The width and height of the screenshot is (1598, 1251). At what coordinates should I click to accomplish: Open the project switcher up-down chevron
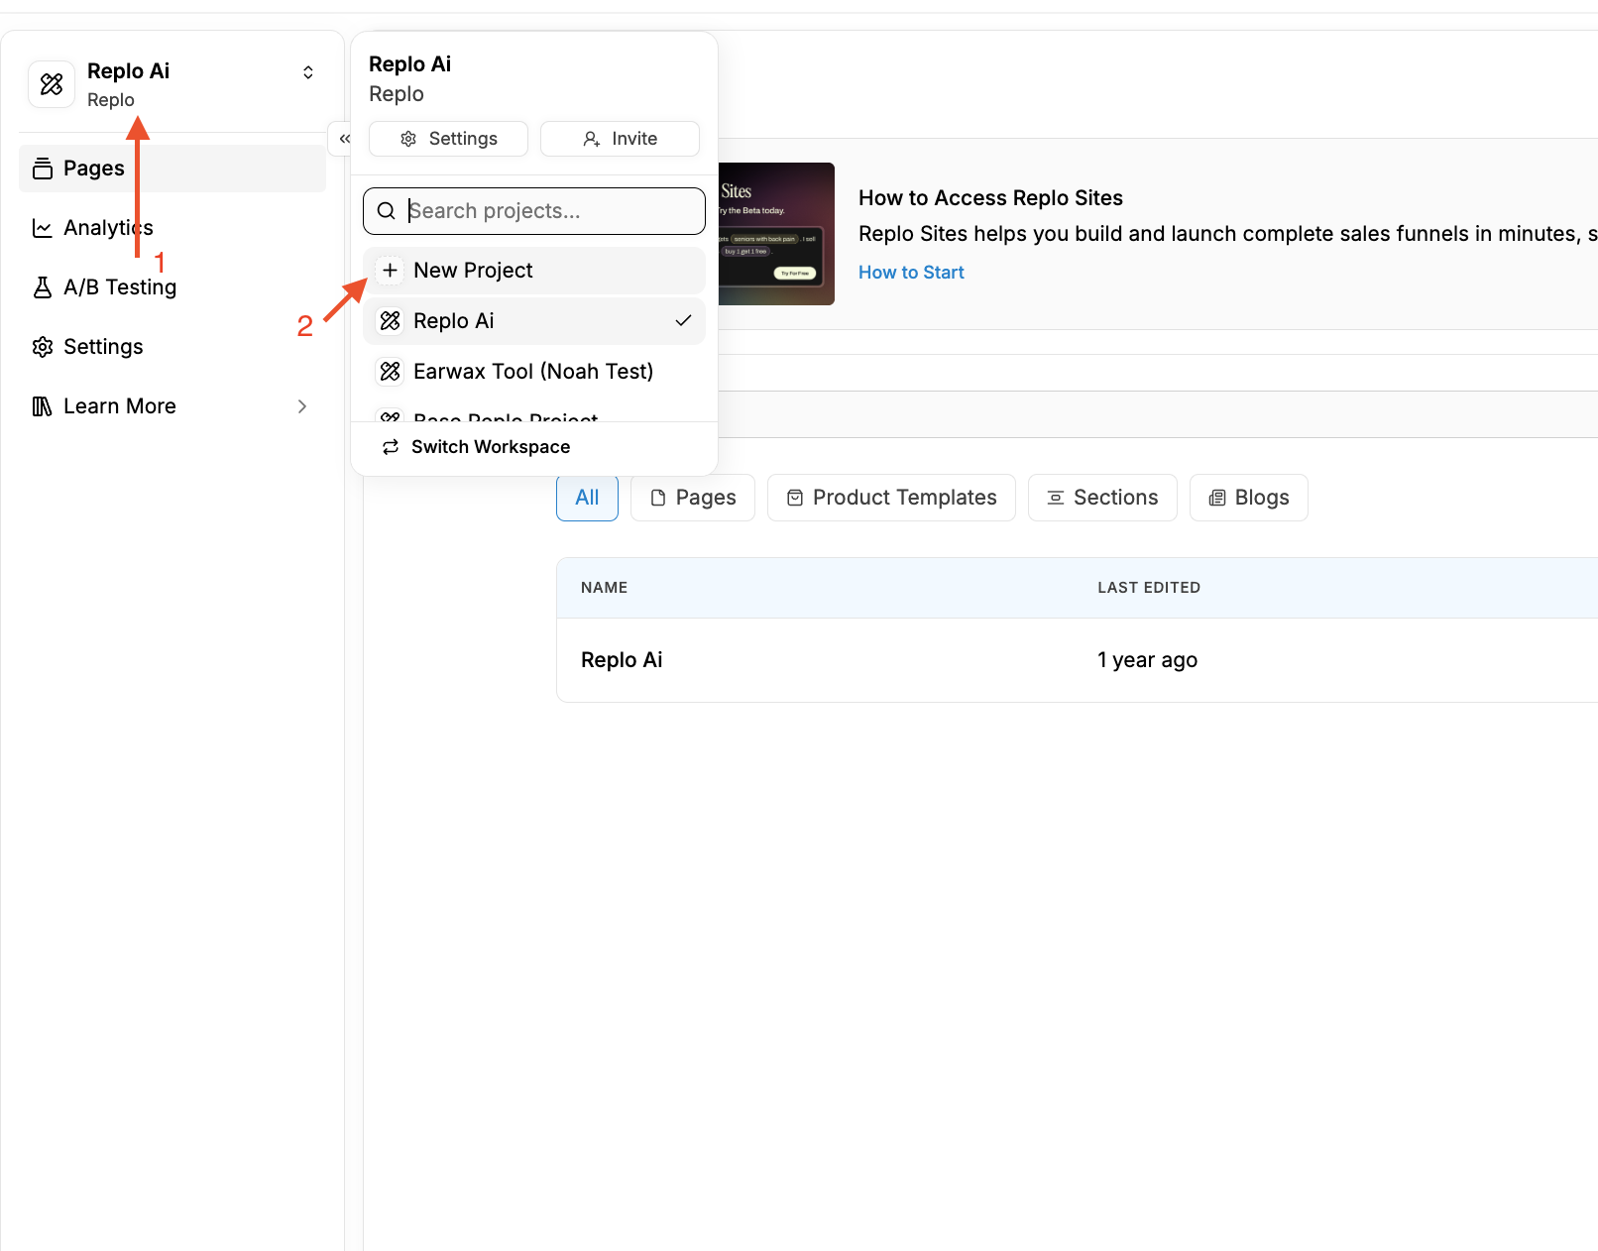[x=308, y=72]
